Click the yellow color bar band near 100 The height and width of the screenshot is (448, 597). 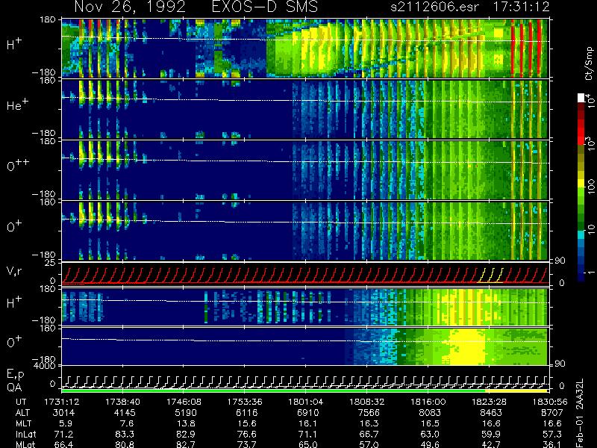tap(581, 183)
